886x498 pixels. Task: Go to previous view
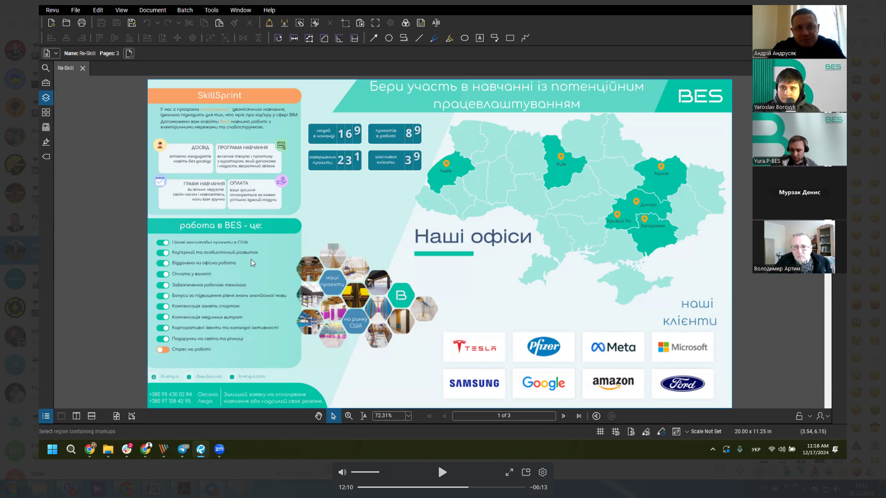point(596,416)
